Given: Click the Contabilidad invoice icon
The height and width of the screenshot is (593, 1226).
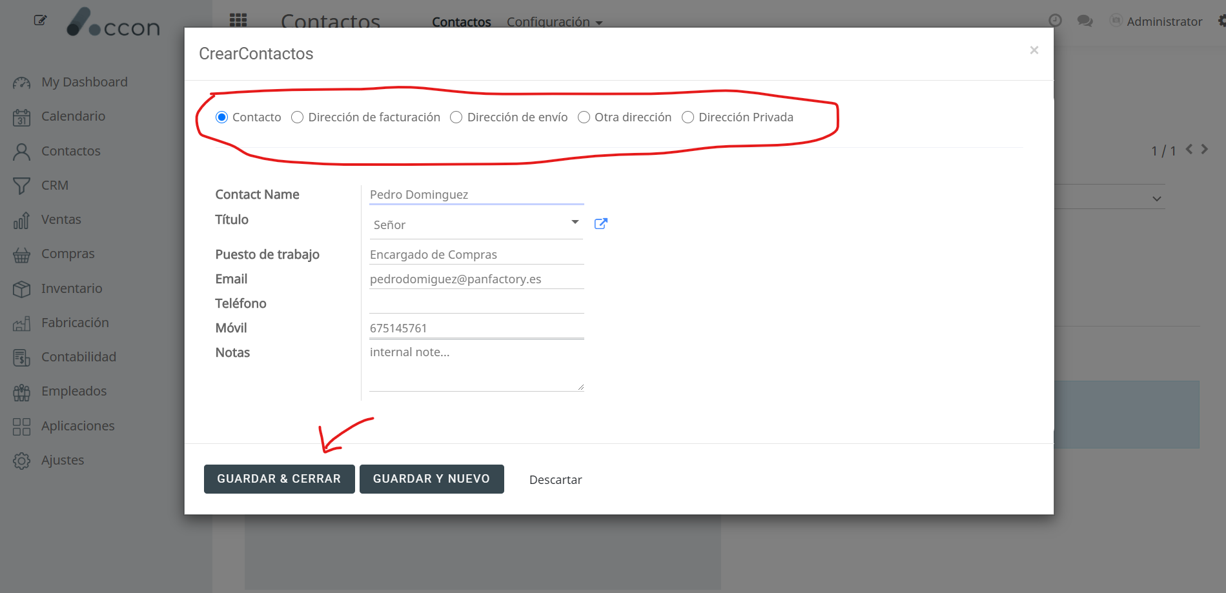Looking at the screenshot, I should coord(21,357).
